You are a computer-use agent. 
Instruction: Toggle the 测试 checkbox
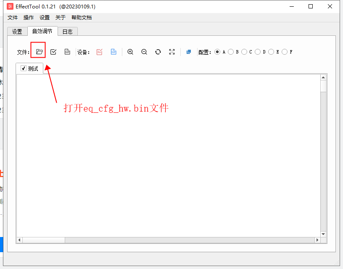(24, 68)
